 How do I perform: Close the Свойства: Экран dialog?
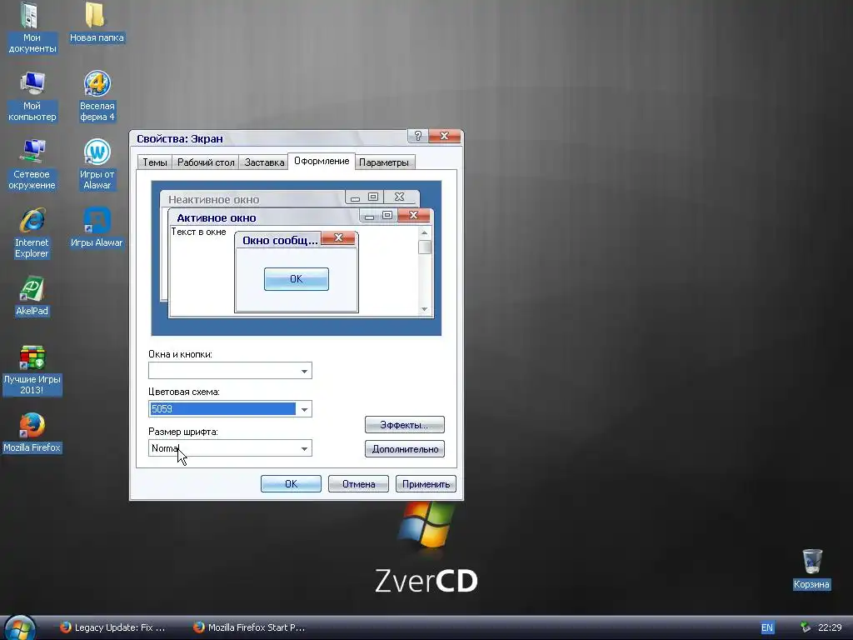point(445,136)
